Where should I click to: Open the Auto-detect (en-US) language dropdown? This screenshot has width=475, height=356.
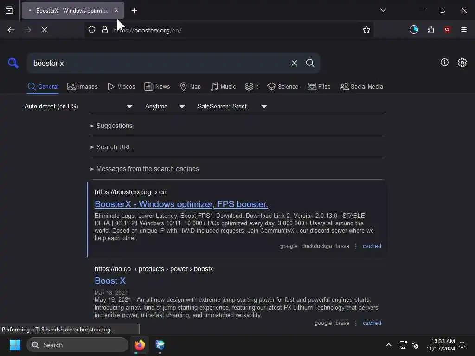[x=78, y=106]
